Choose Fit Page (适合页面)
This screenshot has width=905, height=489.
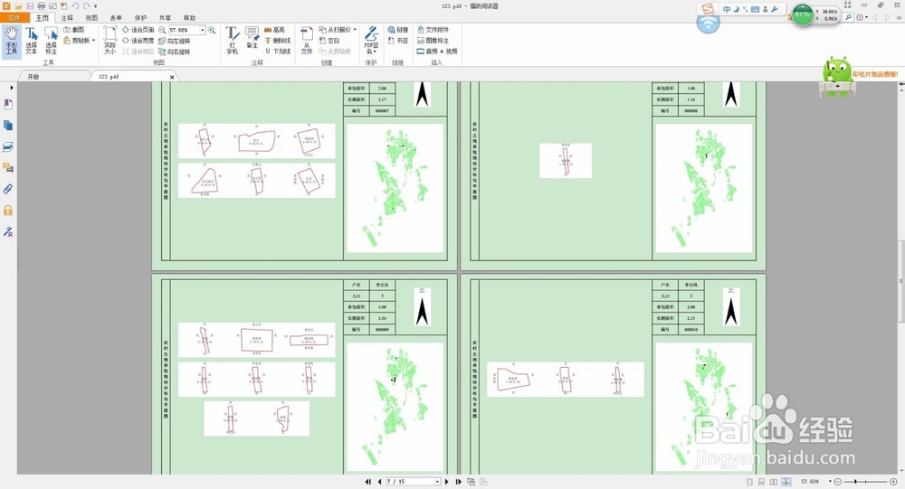point(138,30)
